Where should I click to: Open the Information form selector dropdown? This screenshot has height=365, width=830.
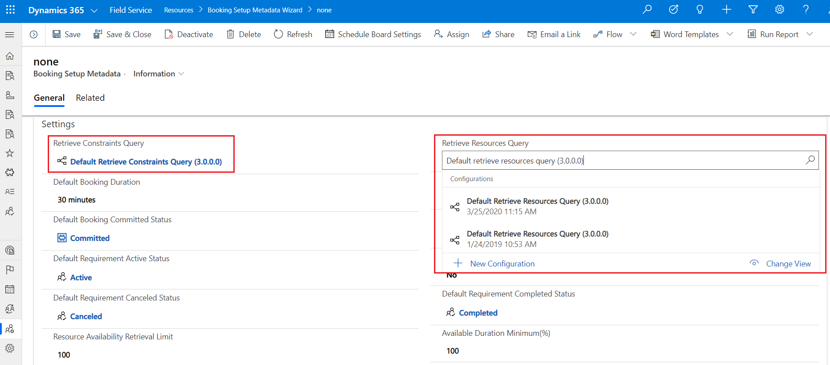tap(159, 74)
